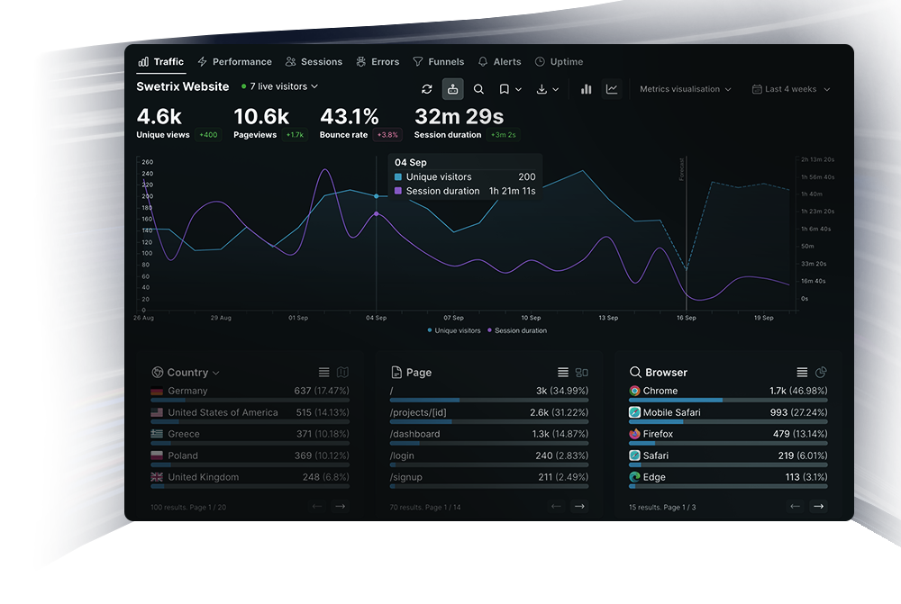Click the calendar icon beside Last 4 weeks
The image size is (901, 604).
757,89
